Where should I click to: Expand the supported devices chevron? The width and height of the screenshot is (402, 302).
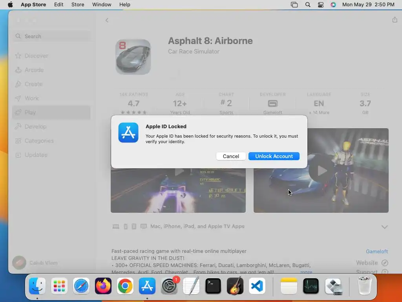click(x=384, y=227)
